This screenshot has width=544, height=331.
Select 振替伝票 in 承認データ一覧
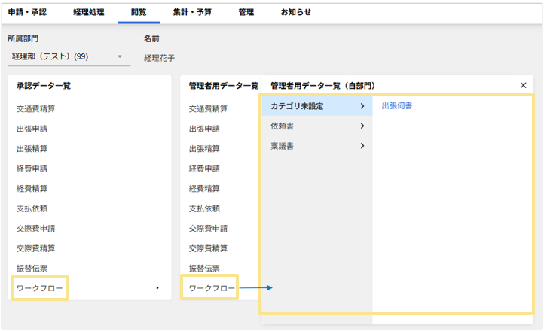tap(32, 268)
